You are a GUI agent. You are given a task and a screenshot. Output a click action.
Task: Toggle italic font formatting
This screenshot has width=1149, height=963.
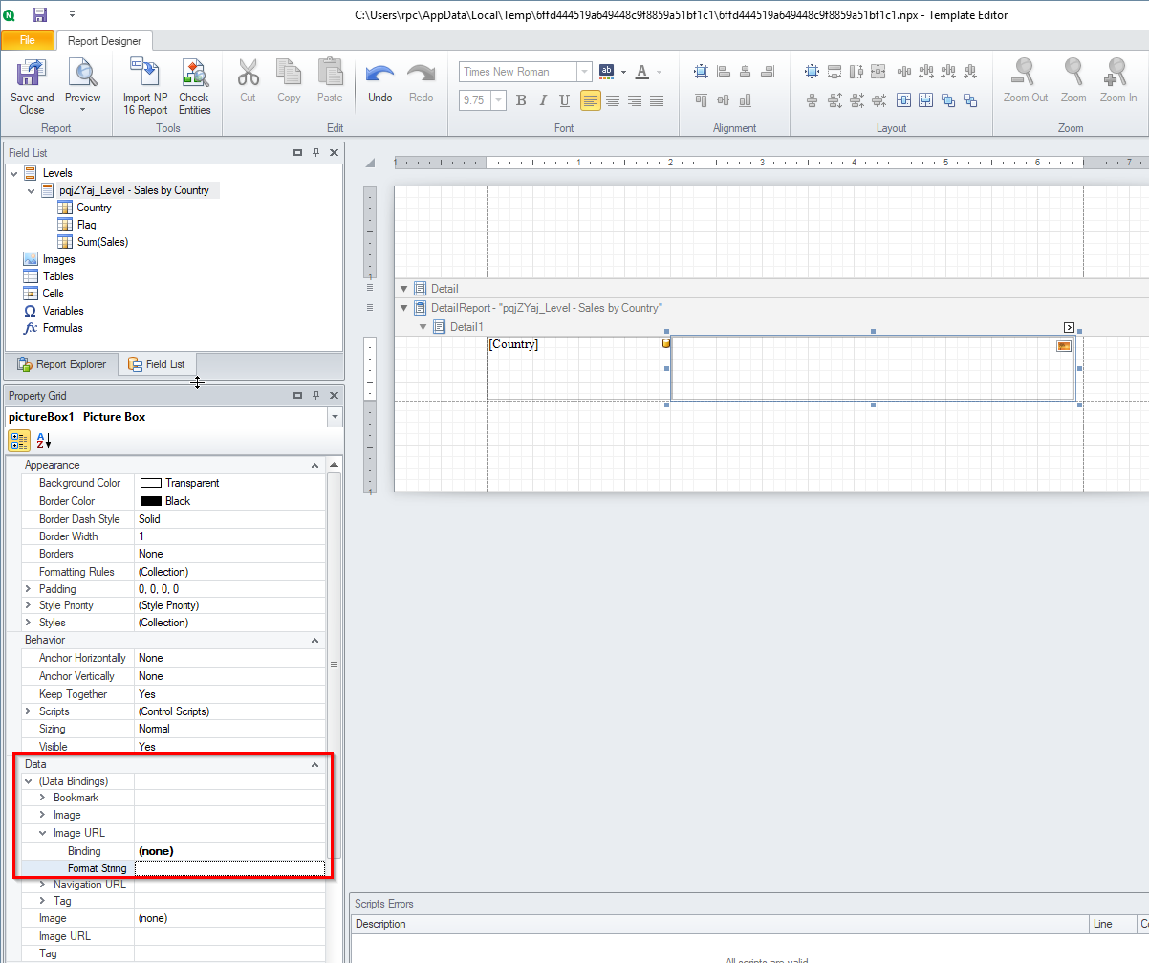click(x=543, y=100)
